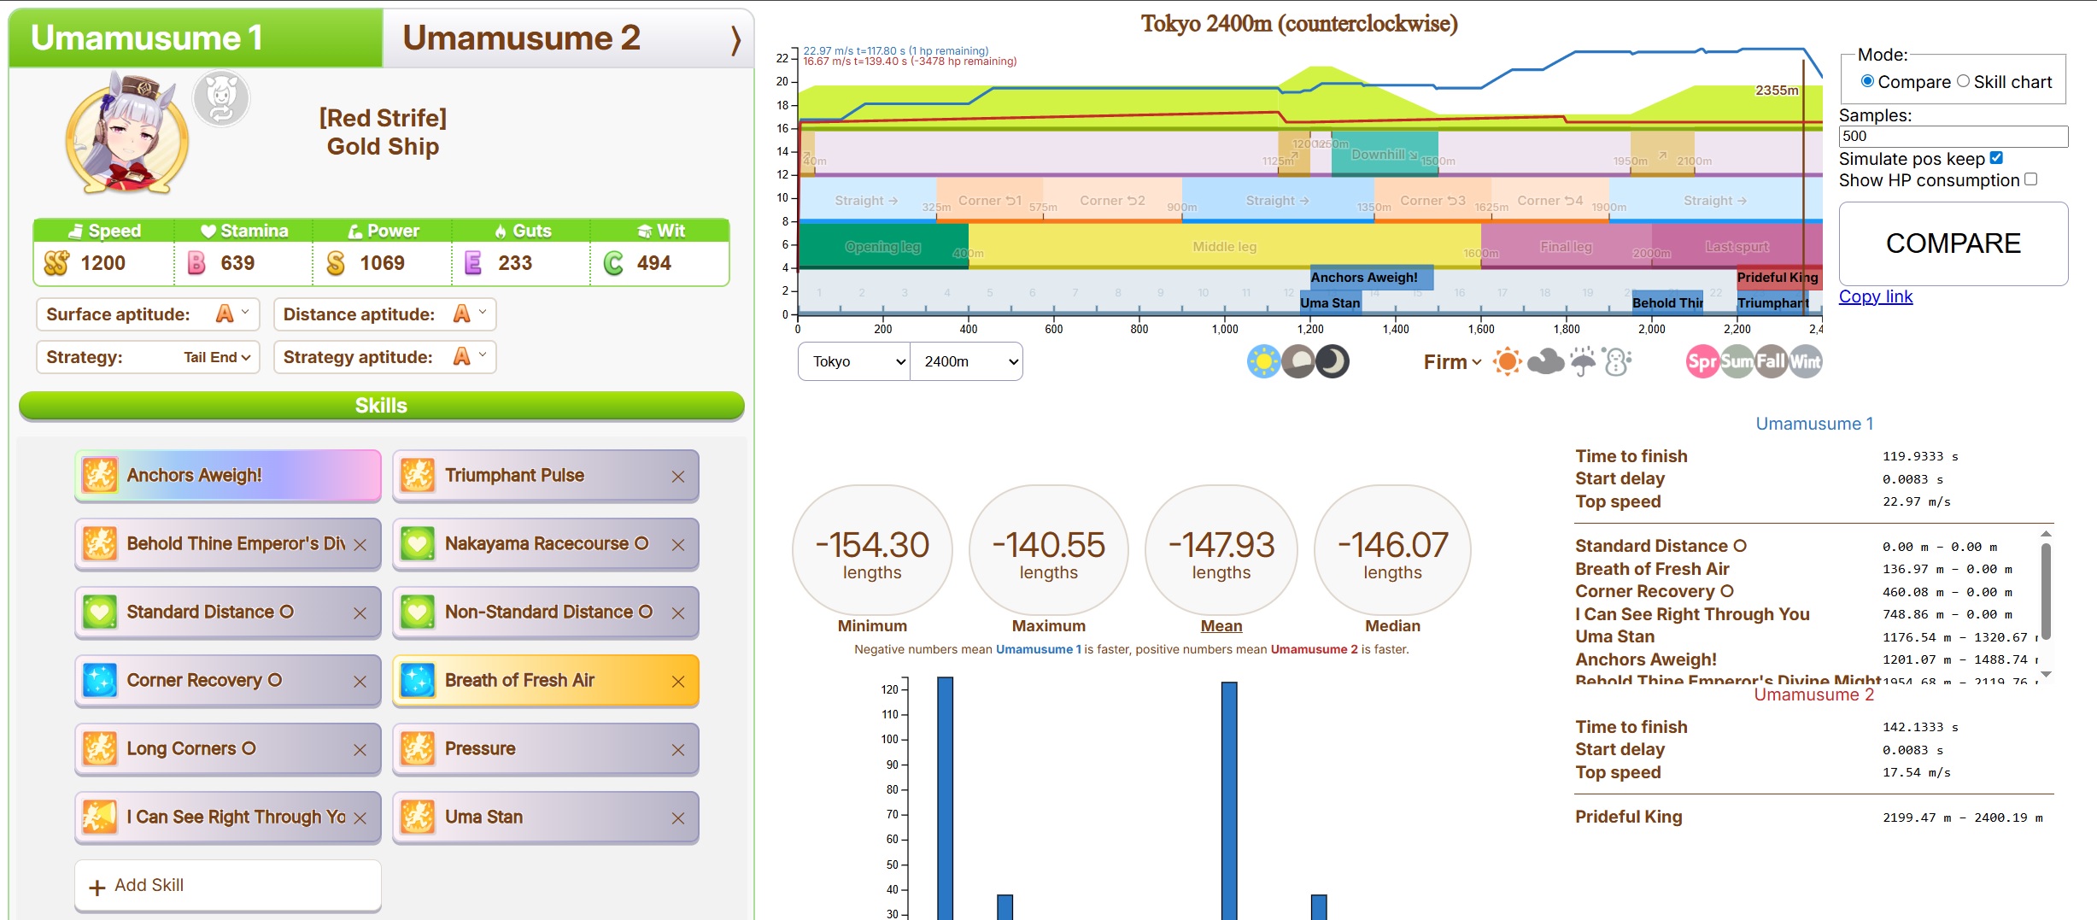Remove the Standard Distance skill
2097x920 pixels.
(360, 613)
